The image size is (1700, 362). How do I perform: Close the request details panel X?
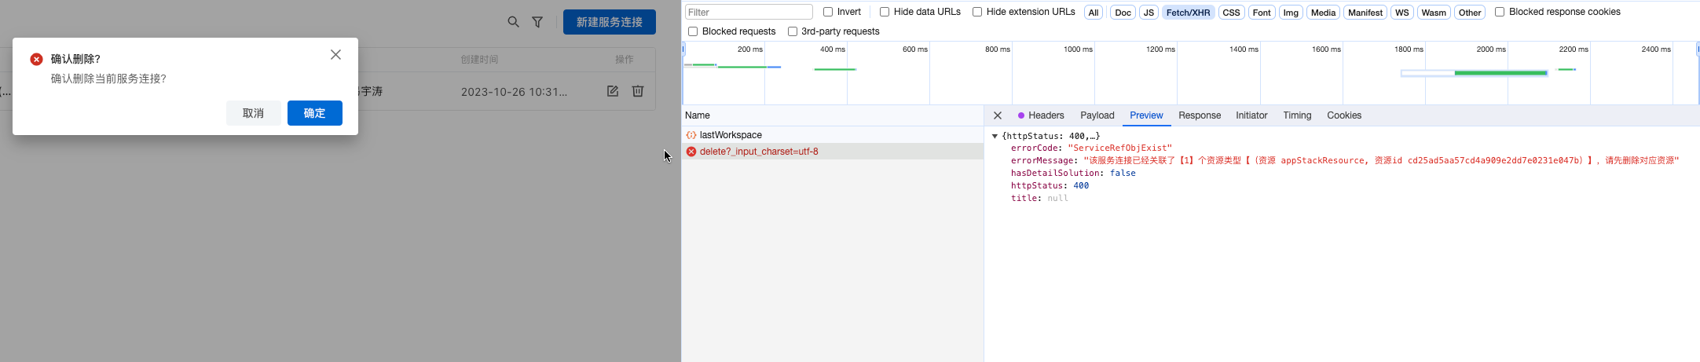[x=998, y=115]
